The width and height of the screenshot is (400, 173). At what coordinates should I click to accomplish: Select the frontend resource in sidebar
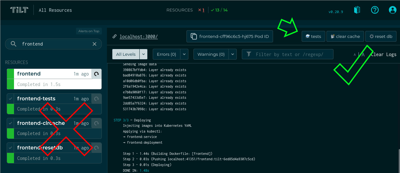[54, 79]
